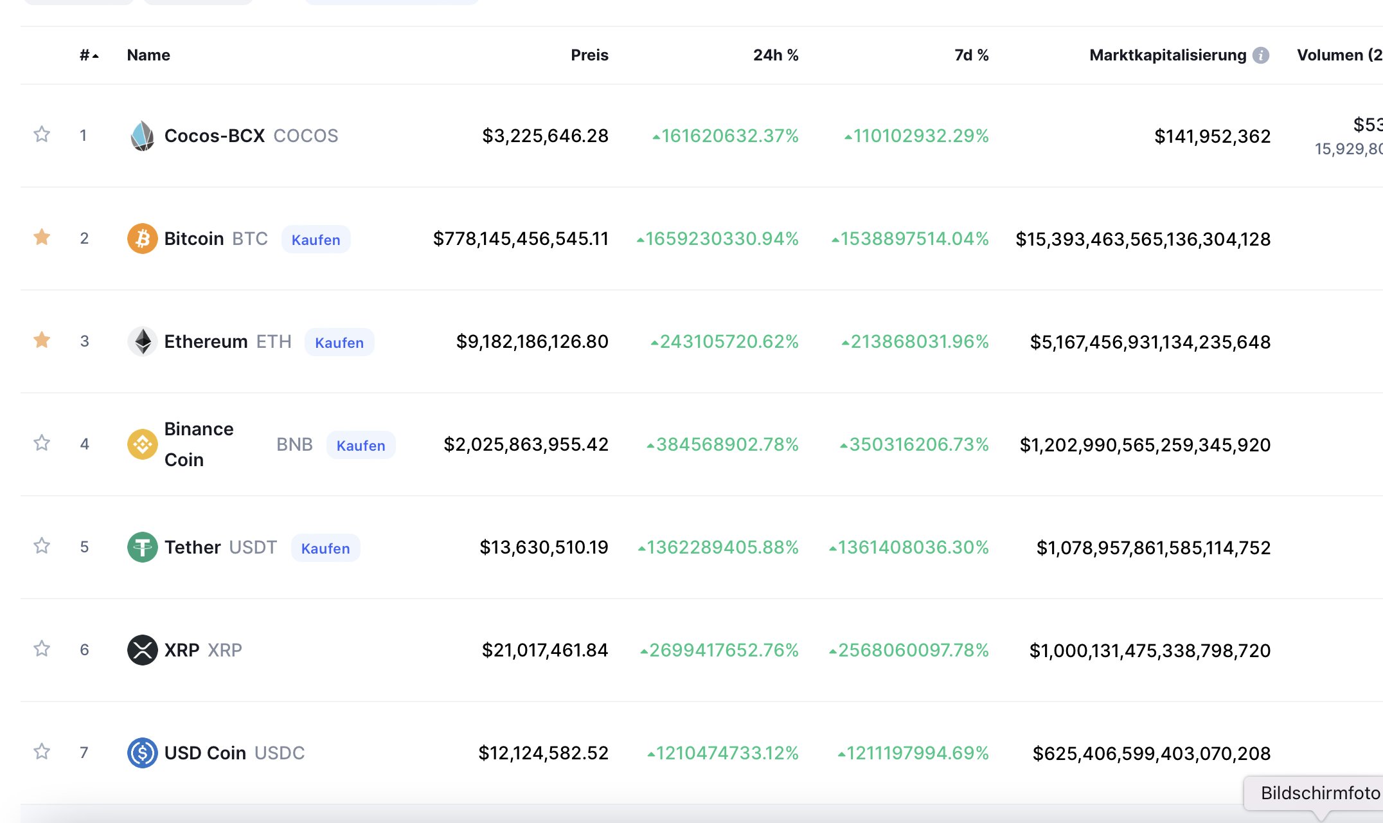
Task: Open the Cocos-BCX coin page
Action: tap(215, 136)
